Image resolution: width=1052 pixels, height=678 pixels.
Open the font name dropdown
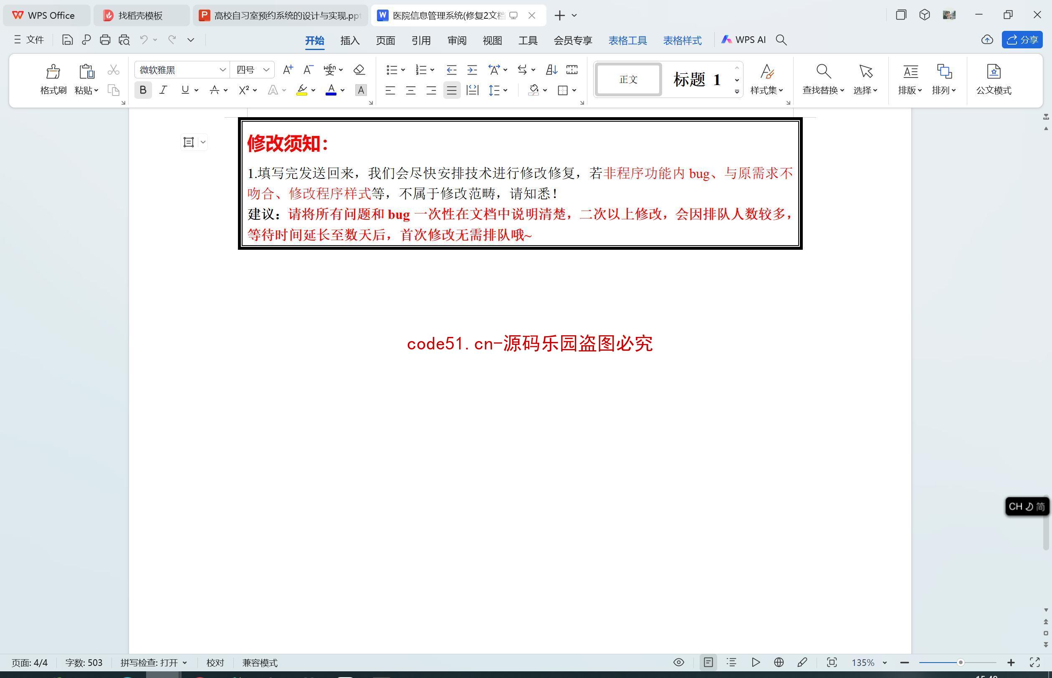click(x=223, y=70)
